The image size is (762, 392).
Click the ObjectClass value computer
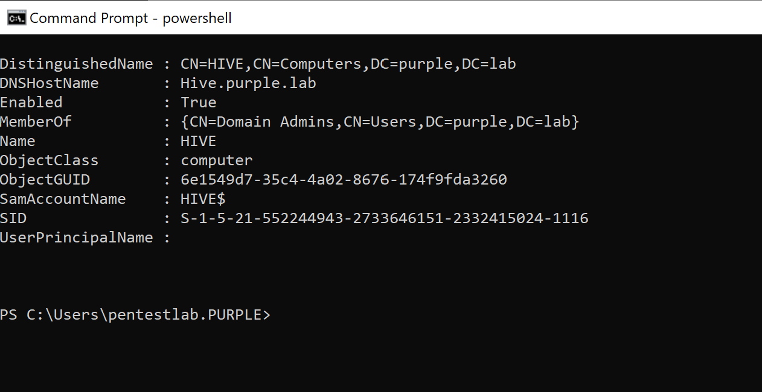point(216,160)
